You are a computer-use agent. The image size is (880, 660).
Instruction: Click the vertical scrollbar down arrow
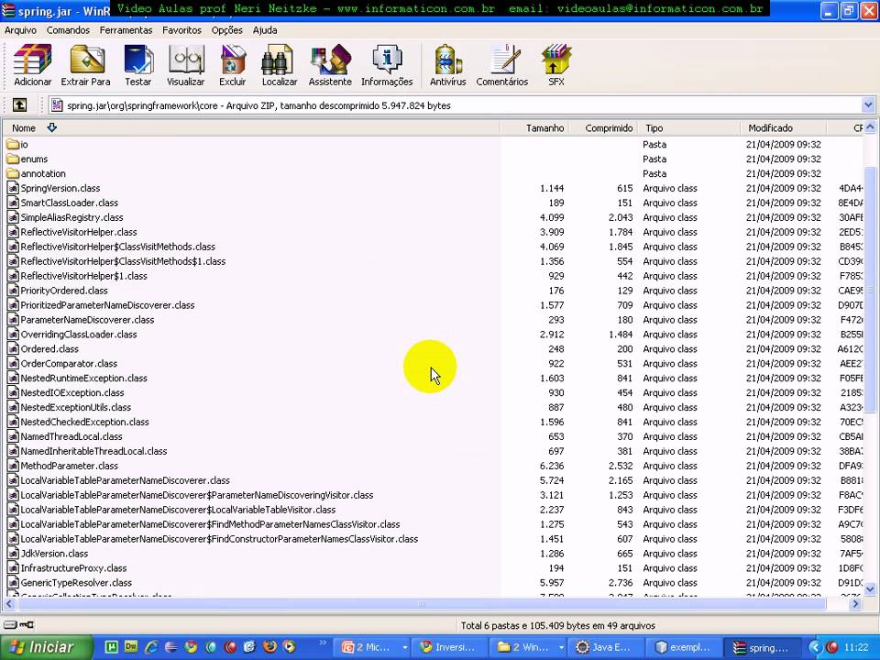coord(869,589)
